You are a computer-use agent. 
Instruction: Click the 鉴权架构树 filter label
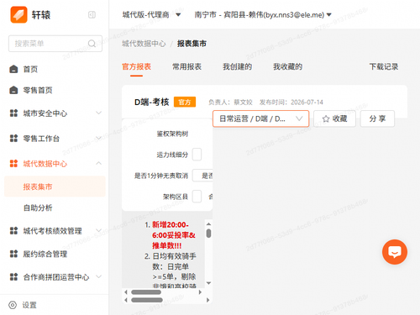click(x=172, y=134)
